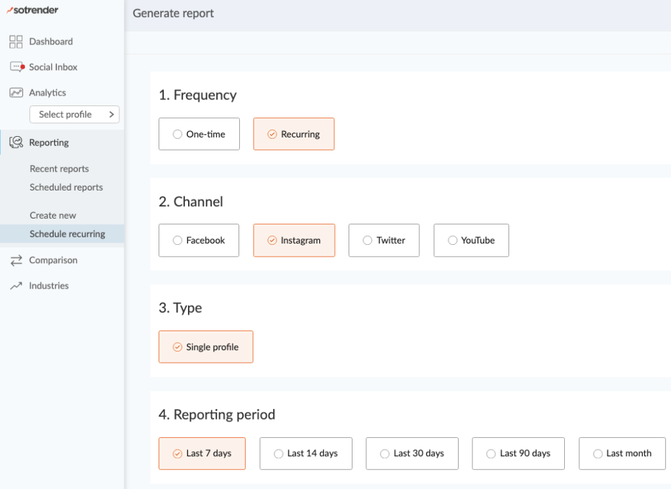Click the Dashboard grid icon
This screenshot has height=489, width=671.
[x=16, y=42]
